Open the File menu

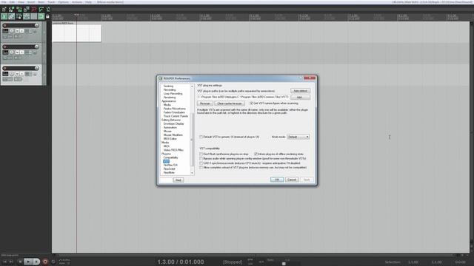pyautogui.click(x=4, y=2)
